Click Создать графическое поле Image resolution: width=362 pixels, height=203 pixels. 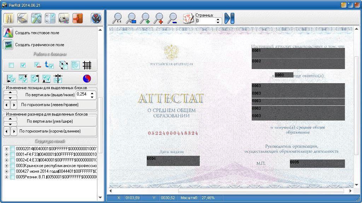tap(40, 45)
